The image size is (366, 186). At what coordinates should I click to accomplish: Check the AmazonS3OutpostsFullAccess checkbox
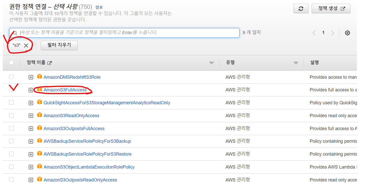(x=11, y=128)
